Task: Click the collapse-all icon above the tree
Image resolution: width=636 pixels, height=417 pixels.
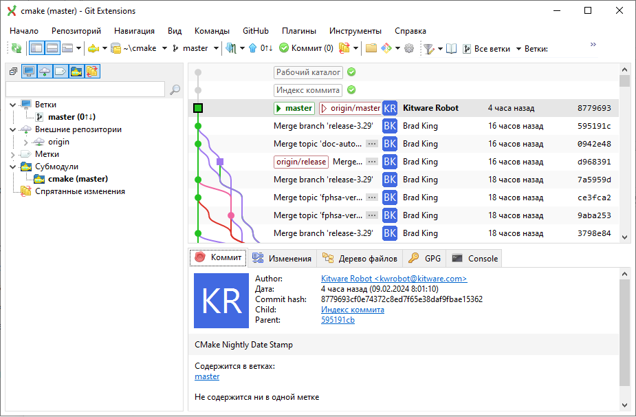Action: click(x=13, y=72)
